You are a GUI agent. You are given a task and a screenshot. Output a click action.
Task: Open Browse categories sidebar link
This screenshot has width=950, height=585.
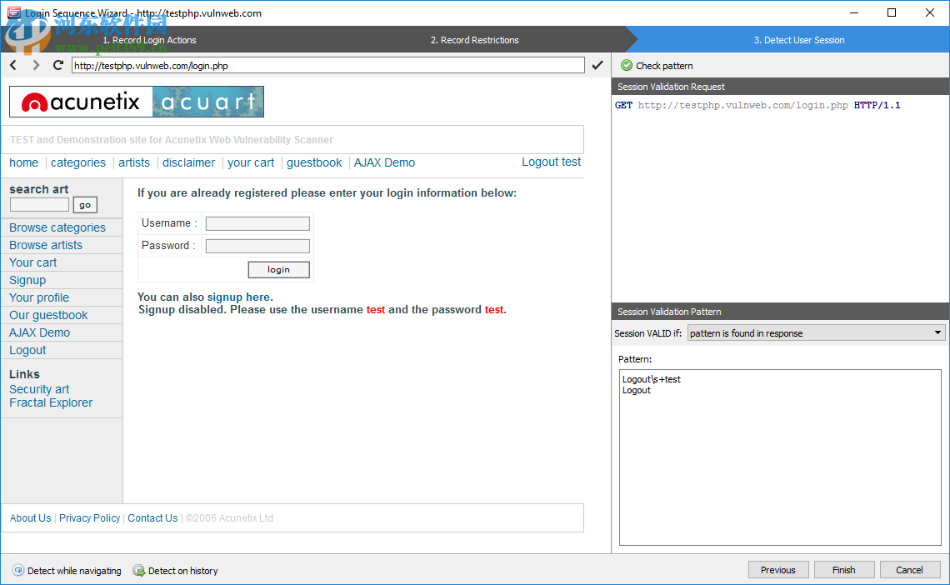pyautogui.click(x=57, y=227)
